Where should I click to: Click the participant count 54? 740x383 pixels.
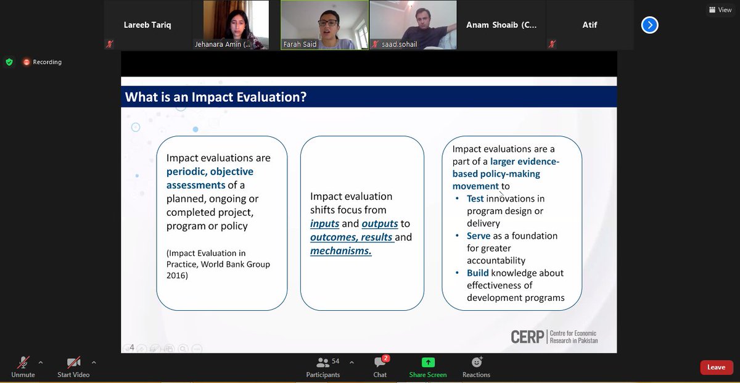336,361
